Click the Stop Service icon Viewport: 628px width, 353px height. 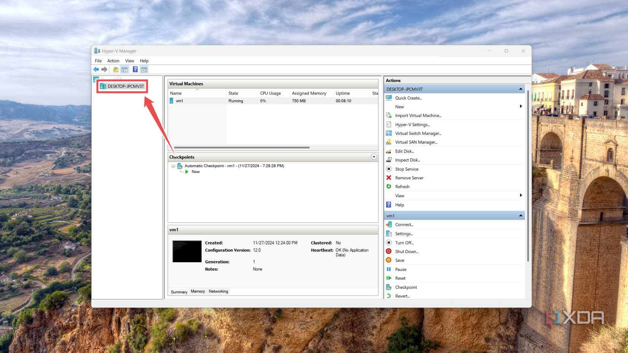[389, 169]
